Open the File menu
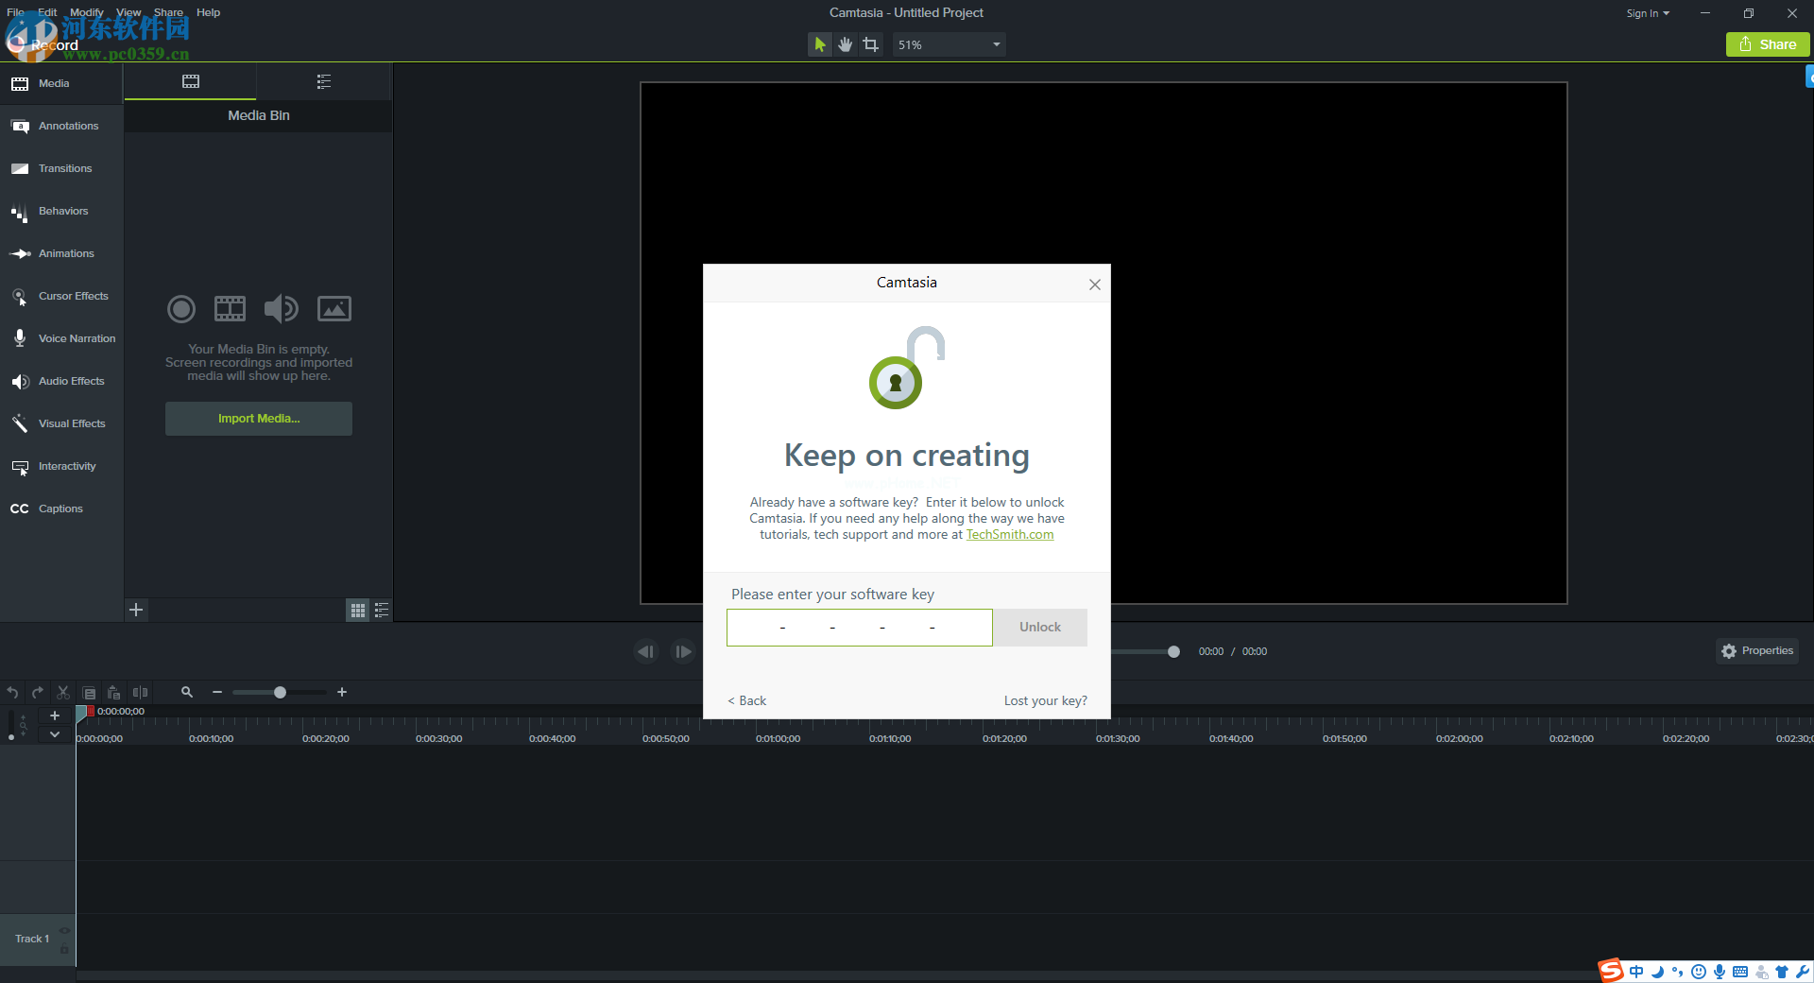This screenshot has width=1814, height=983. 16,12
